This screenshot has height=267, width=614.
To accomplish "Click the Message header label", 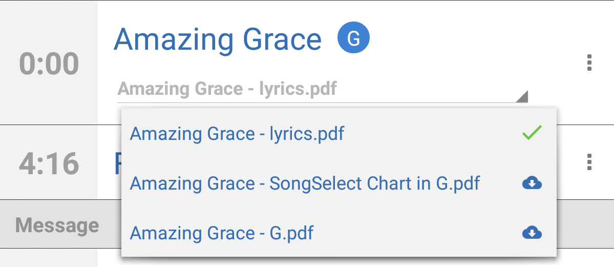I will 57,225.
